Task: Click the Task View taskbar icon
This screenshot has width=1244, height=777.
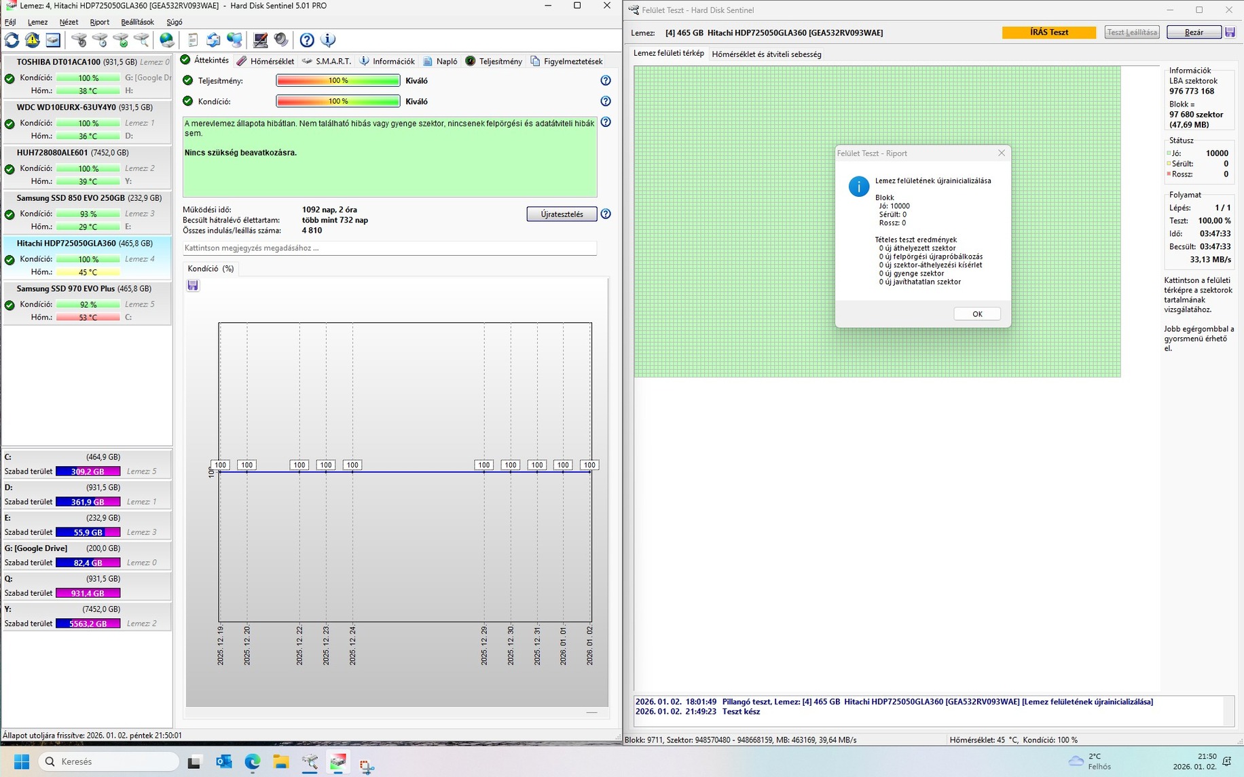Action: pos(195,762)
